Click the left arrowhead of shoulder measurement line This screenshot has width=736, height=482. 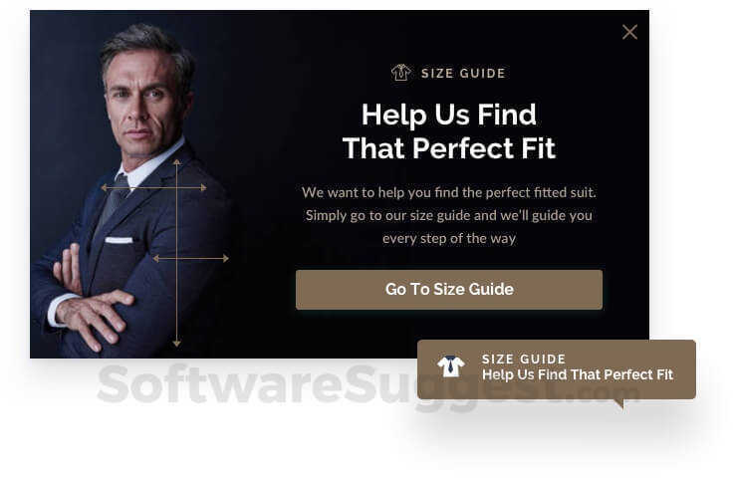coord(104,187)
